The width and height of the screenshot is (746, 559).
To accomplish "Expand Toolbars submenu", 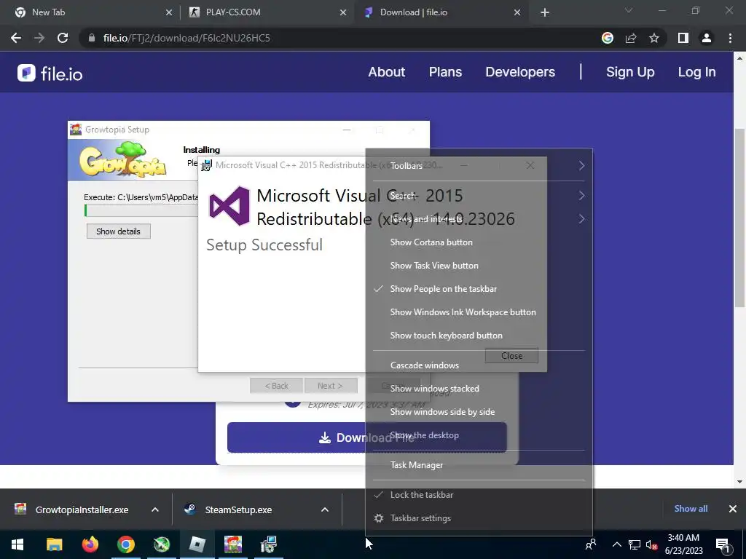I will (479, 165).
